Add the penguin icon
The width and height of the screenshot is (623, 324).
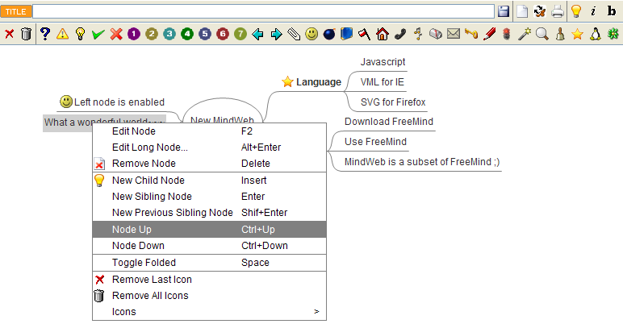pos(596,34)
